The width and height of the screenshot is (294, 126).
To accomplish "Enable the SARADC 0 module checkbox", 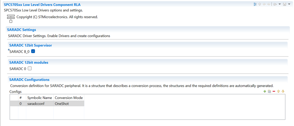I will coord(30,68).
